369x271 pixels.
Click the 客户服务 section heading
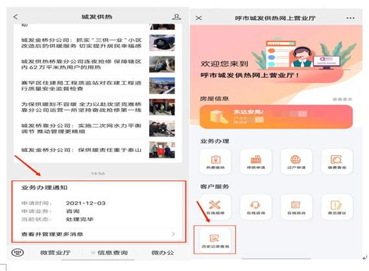click(215, 186)
